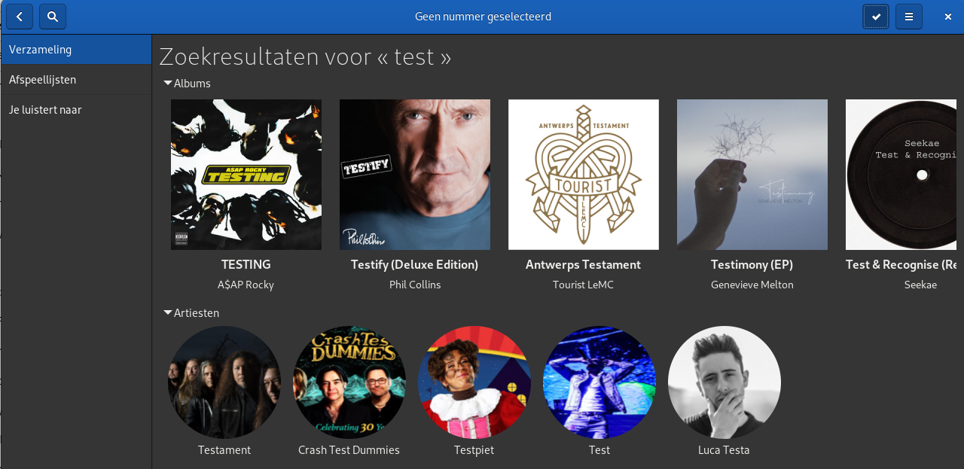Image resolution: width=964 pixels, height=469 pixels.
Task: Click the Phil Collins artist name
Action: click(415, 285)
